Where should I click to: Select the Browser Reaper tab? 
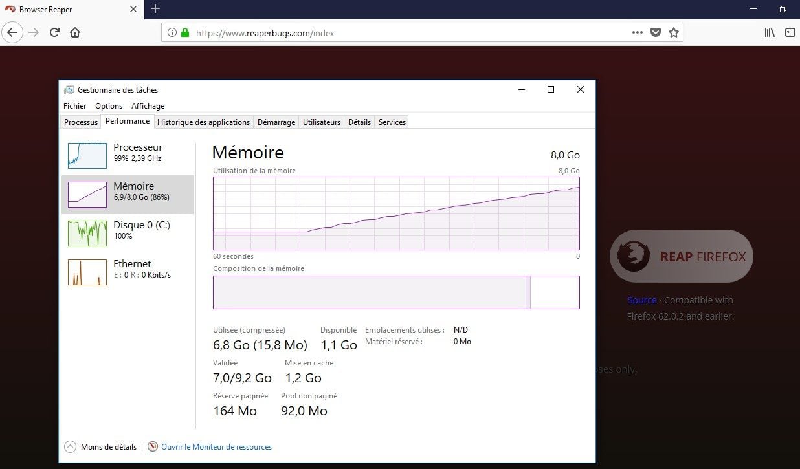tap(71, 10)
